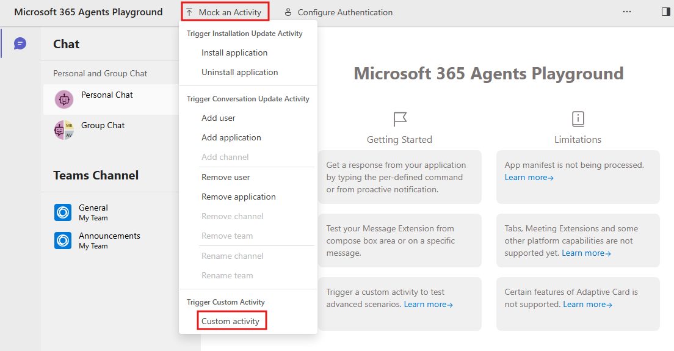Choose Remove user from menu
Image resolution: width=674 pixels, height=351 pixels.
click(x=226, y=178)
